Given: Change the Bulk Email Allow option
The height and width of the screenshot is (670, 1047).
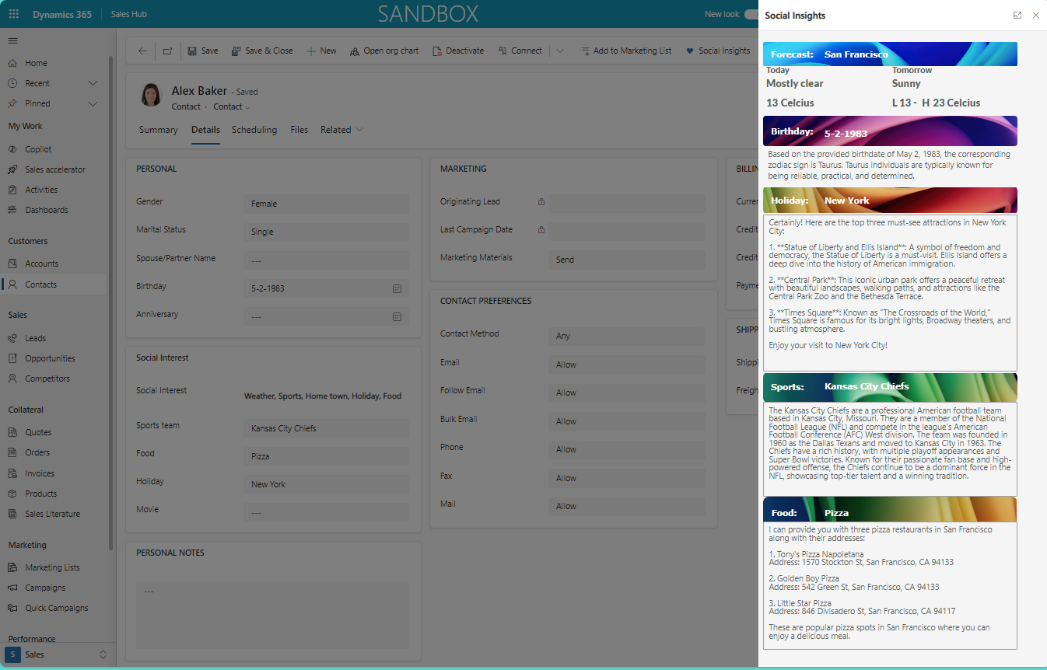Looking at the screenshot, I should pyautogui.click(x=627, y=421).
